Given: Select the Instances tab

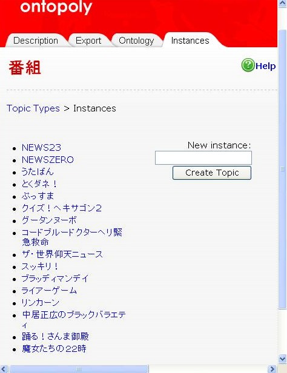Looking at the screenshot, I should [x=190, y=41].
